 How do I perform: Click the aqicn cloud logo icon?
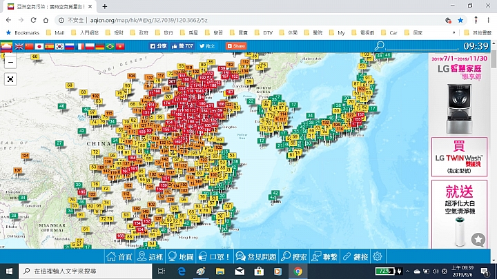[6, 46]
